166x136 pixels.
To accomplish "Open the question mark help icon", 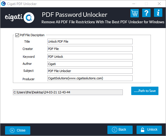I will pos(146,13).
